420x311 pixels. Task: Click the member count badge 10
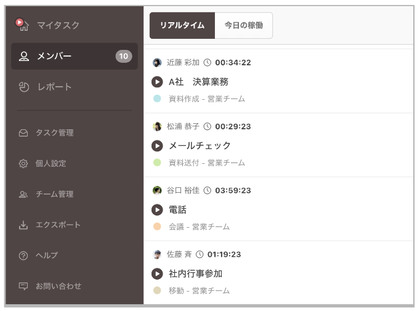click(x=124, y=56)
